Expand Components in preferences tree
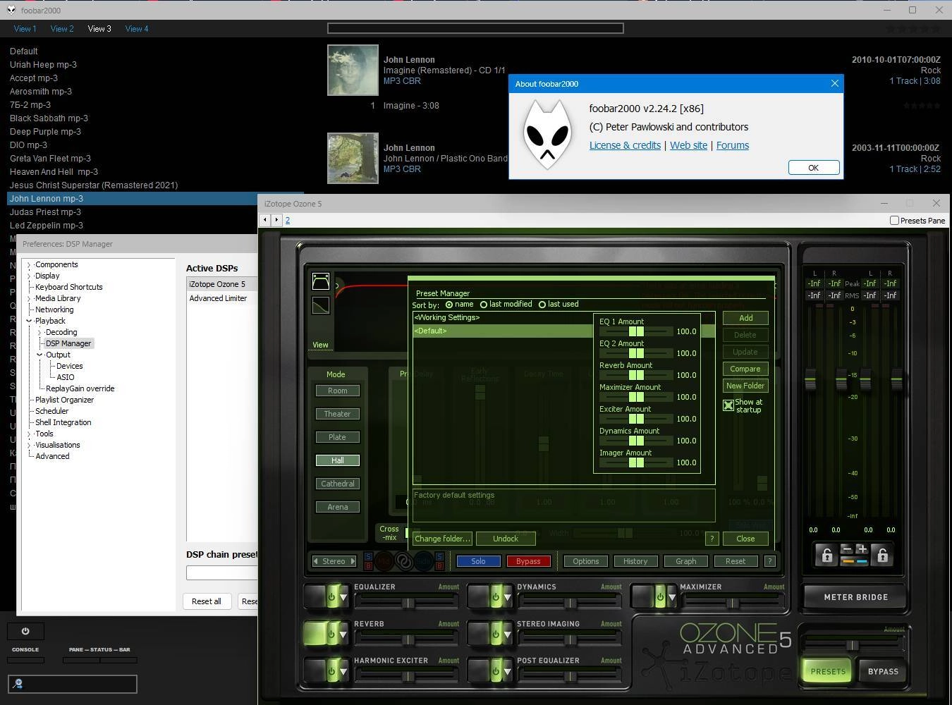The height and width of the screenshot is (705, 952). pos(29,265)
